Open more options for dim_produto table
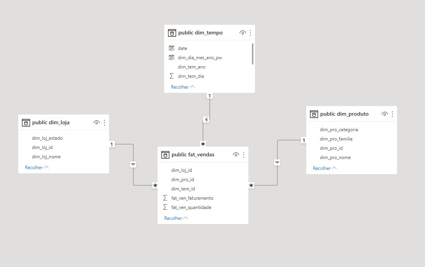Screen dimensions: 425x267 [x=392, y=114]
